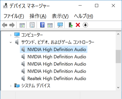Select the highlighted NVIDIA High Definition Audio entry

[54, 49]
